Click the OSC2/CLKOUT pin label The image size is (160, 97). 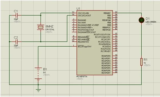coord(84,16)
